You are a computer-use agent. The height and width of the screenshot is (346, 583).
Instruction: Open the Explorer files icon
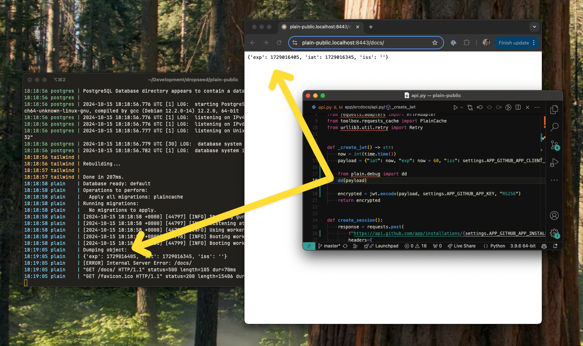pos(554,110)
